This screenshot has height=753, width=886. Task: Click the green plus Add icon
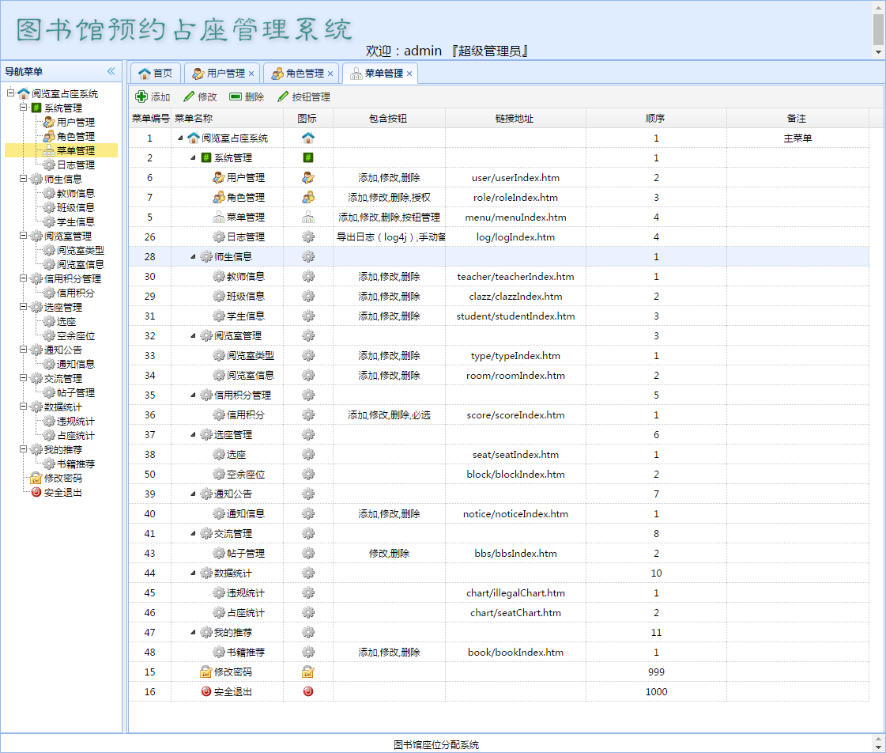(x=141, y=96)
